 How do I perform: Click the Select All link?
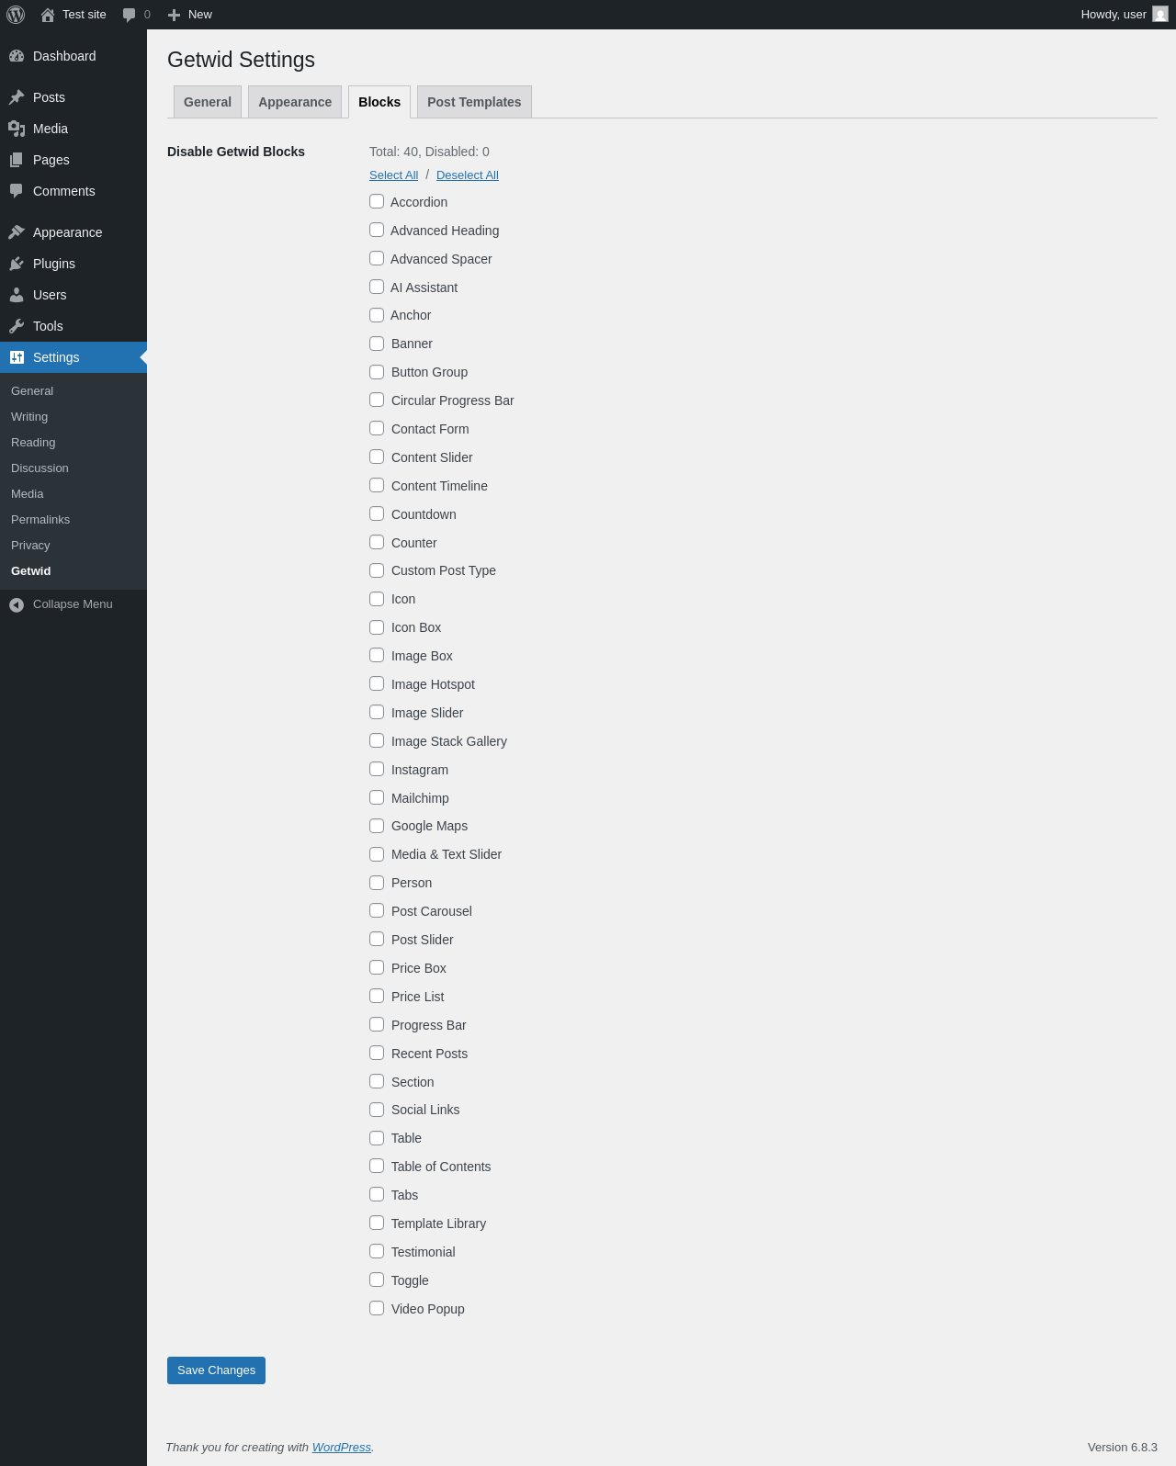[393, 175]
